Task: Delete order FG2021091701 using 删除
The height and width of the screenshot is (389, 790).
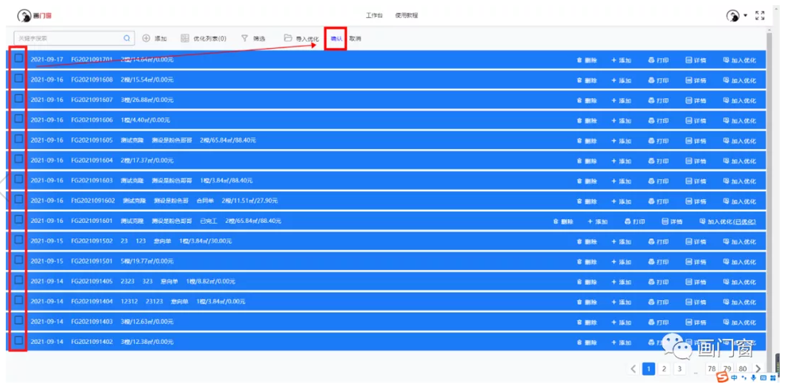Action: [586, 61]
